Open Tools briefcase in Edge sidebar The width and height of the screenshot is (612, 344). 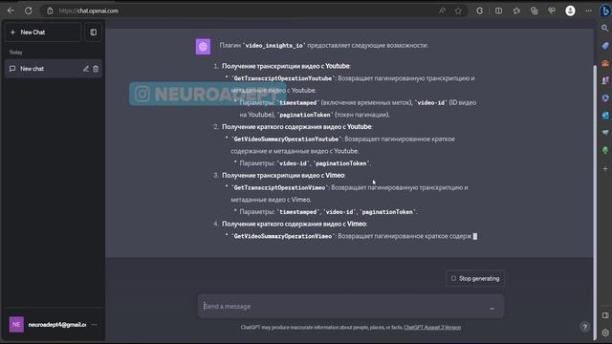[605, 63]
